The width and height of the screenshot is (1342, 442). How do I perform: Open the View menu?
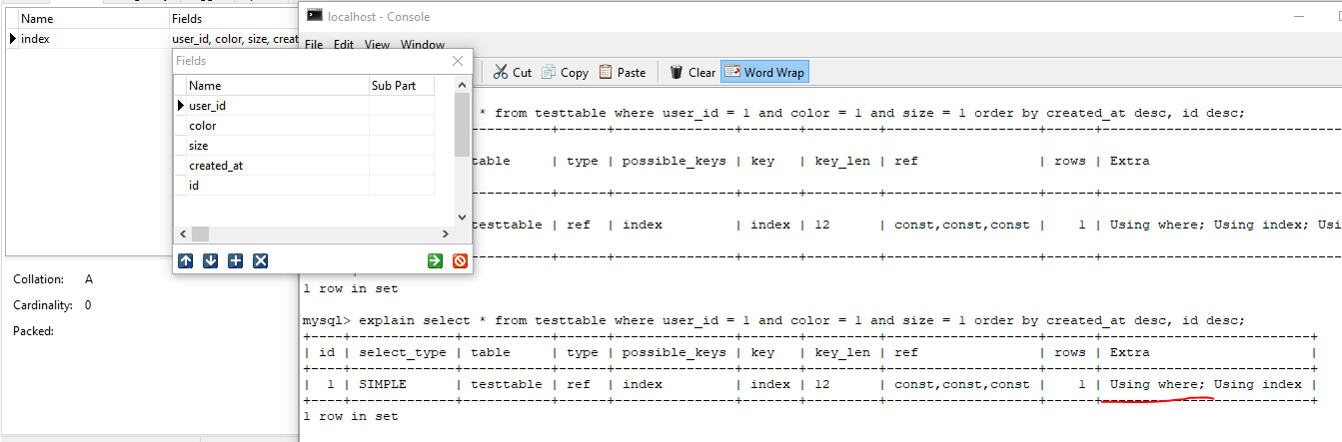pyautogui.click(x=377, y=45)
